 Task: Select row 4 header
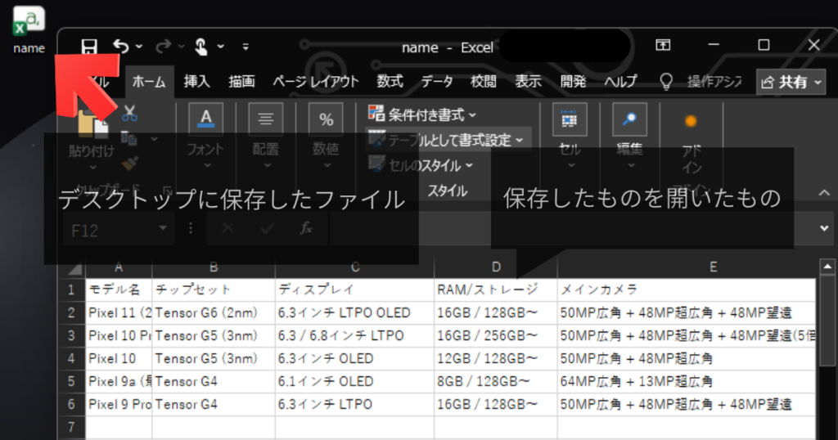(71, 359)
